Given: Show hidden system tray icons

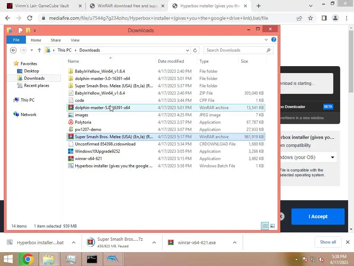Looking at the screenshot, I should click(x=296, y=259).
